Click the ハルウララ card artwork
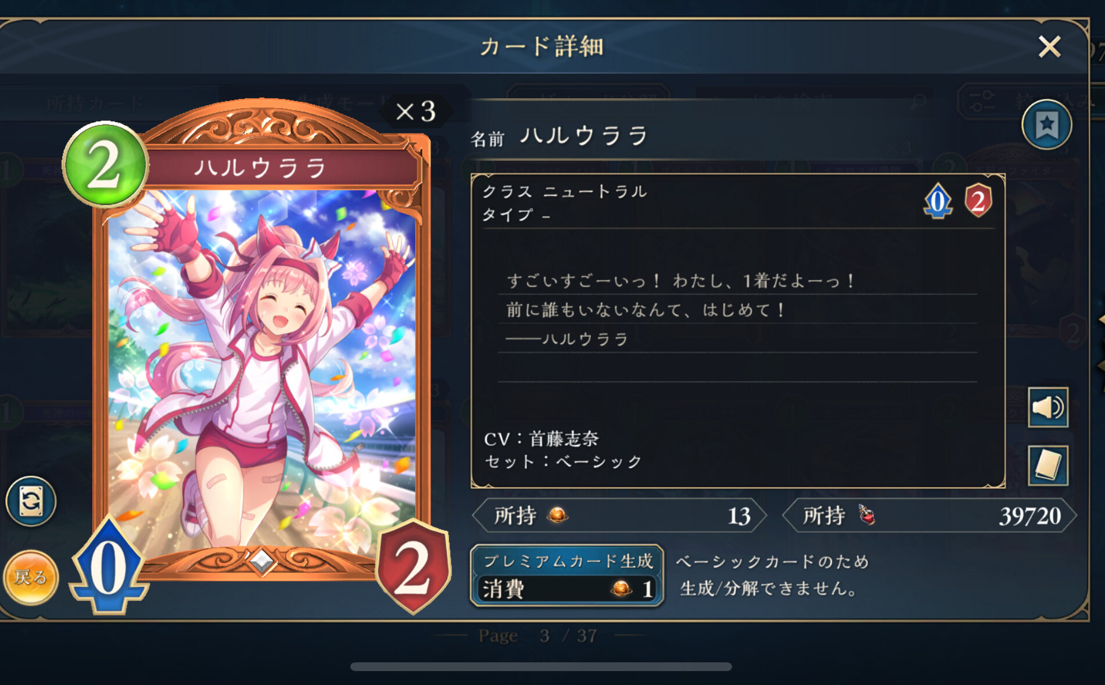 pos(261,372)
